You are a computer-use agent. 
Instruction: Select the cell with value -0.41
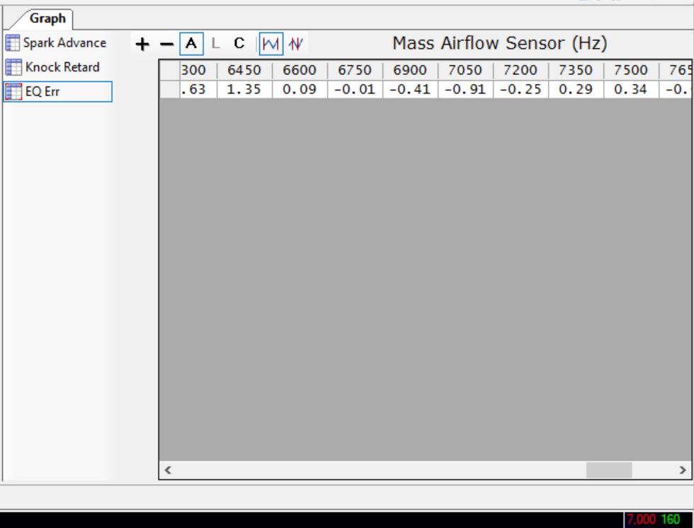(410, 89)
